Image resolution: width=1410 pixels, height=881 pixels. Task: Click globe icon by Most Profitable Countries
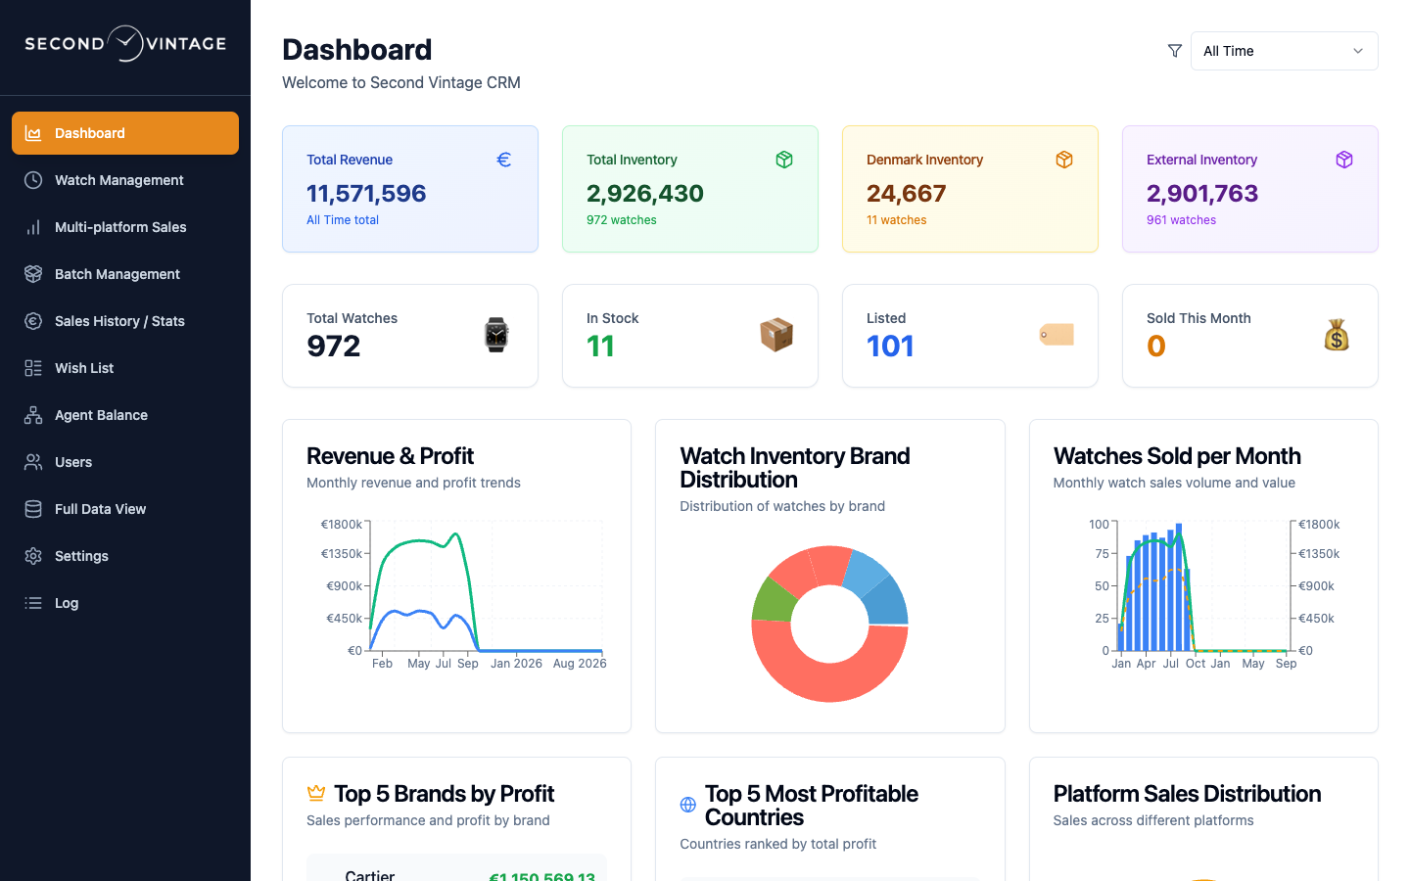(x=688, y=805)
